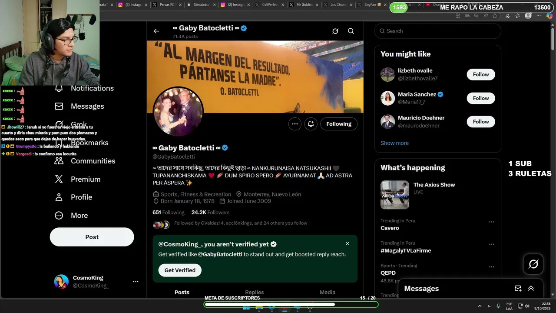Open the More menu in the left sidebar
This screenshot has width=556, height=313.
[71, 216]
